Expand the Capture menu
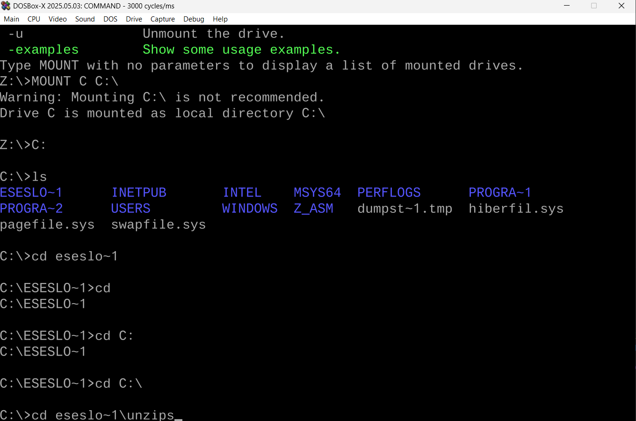636x421 pixels. [162, 19]
